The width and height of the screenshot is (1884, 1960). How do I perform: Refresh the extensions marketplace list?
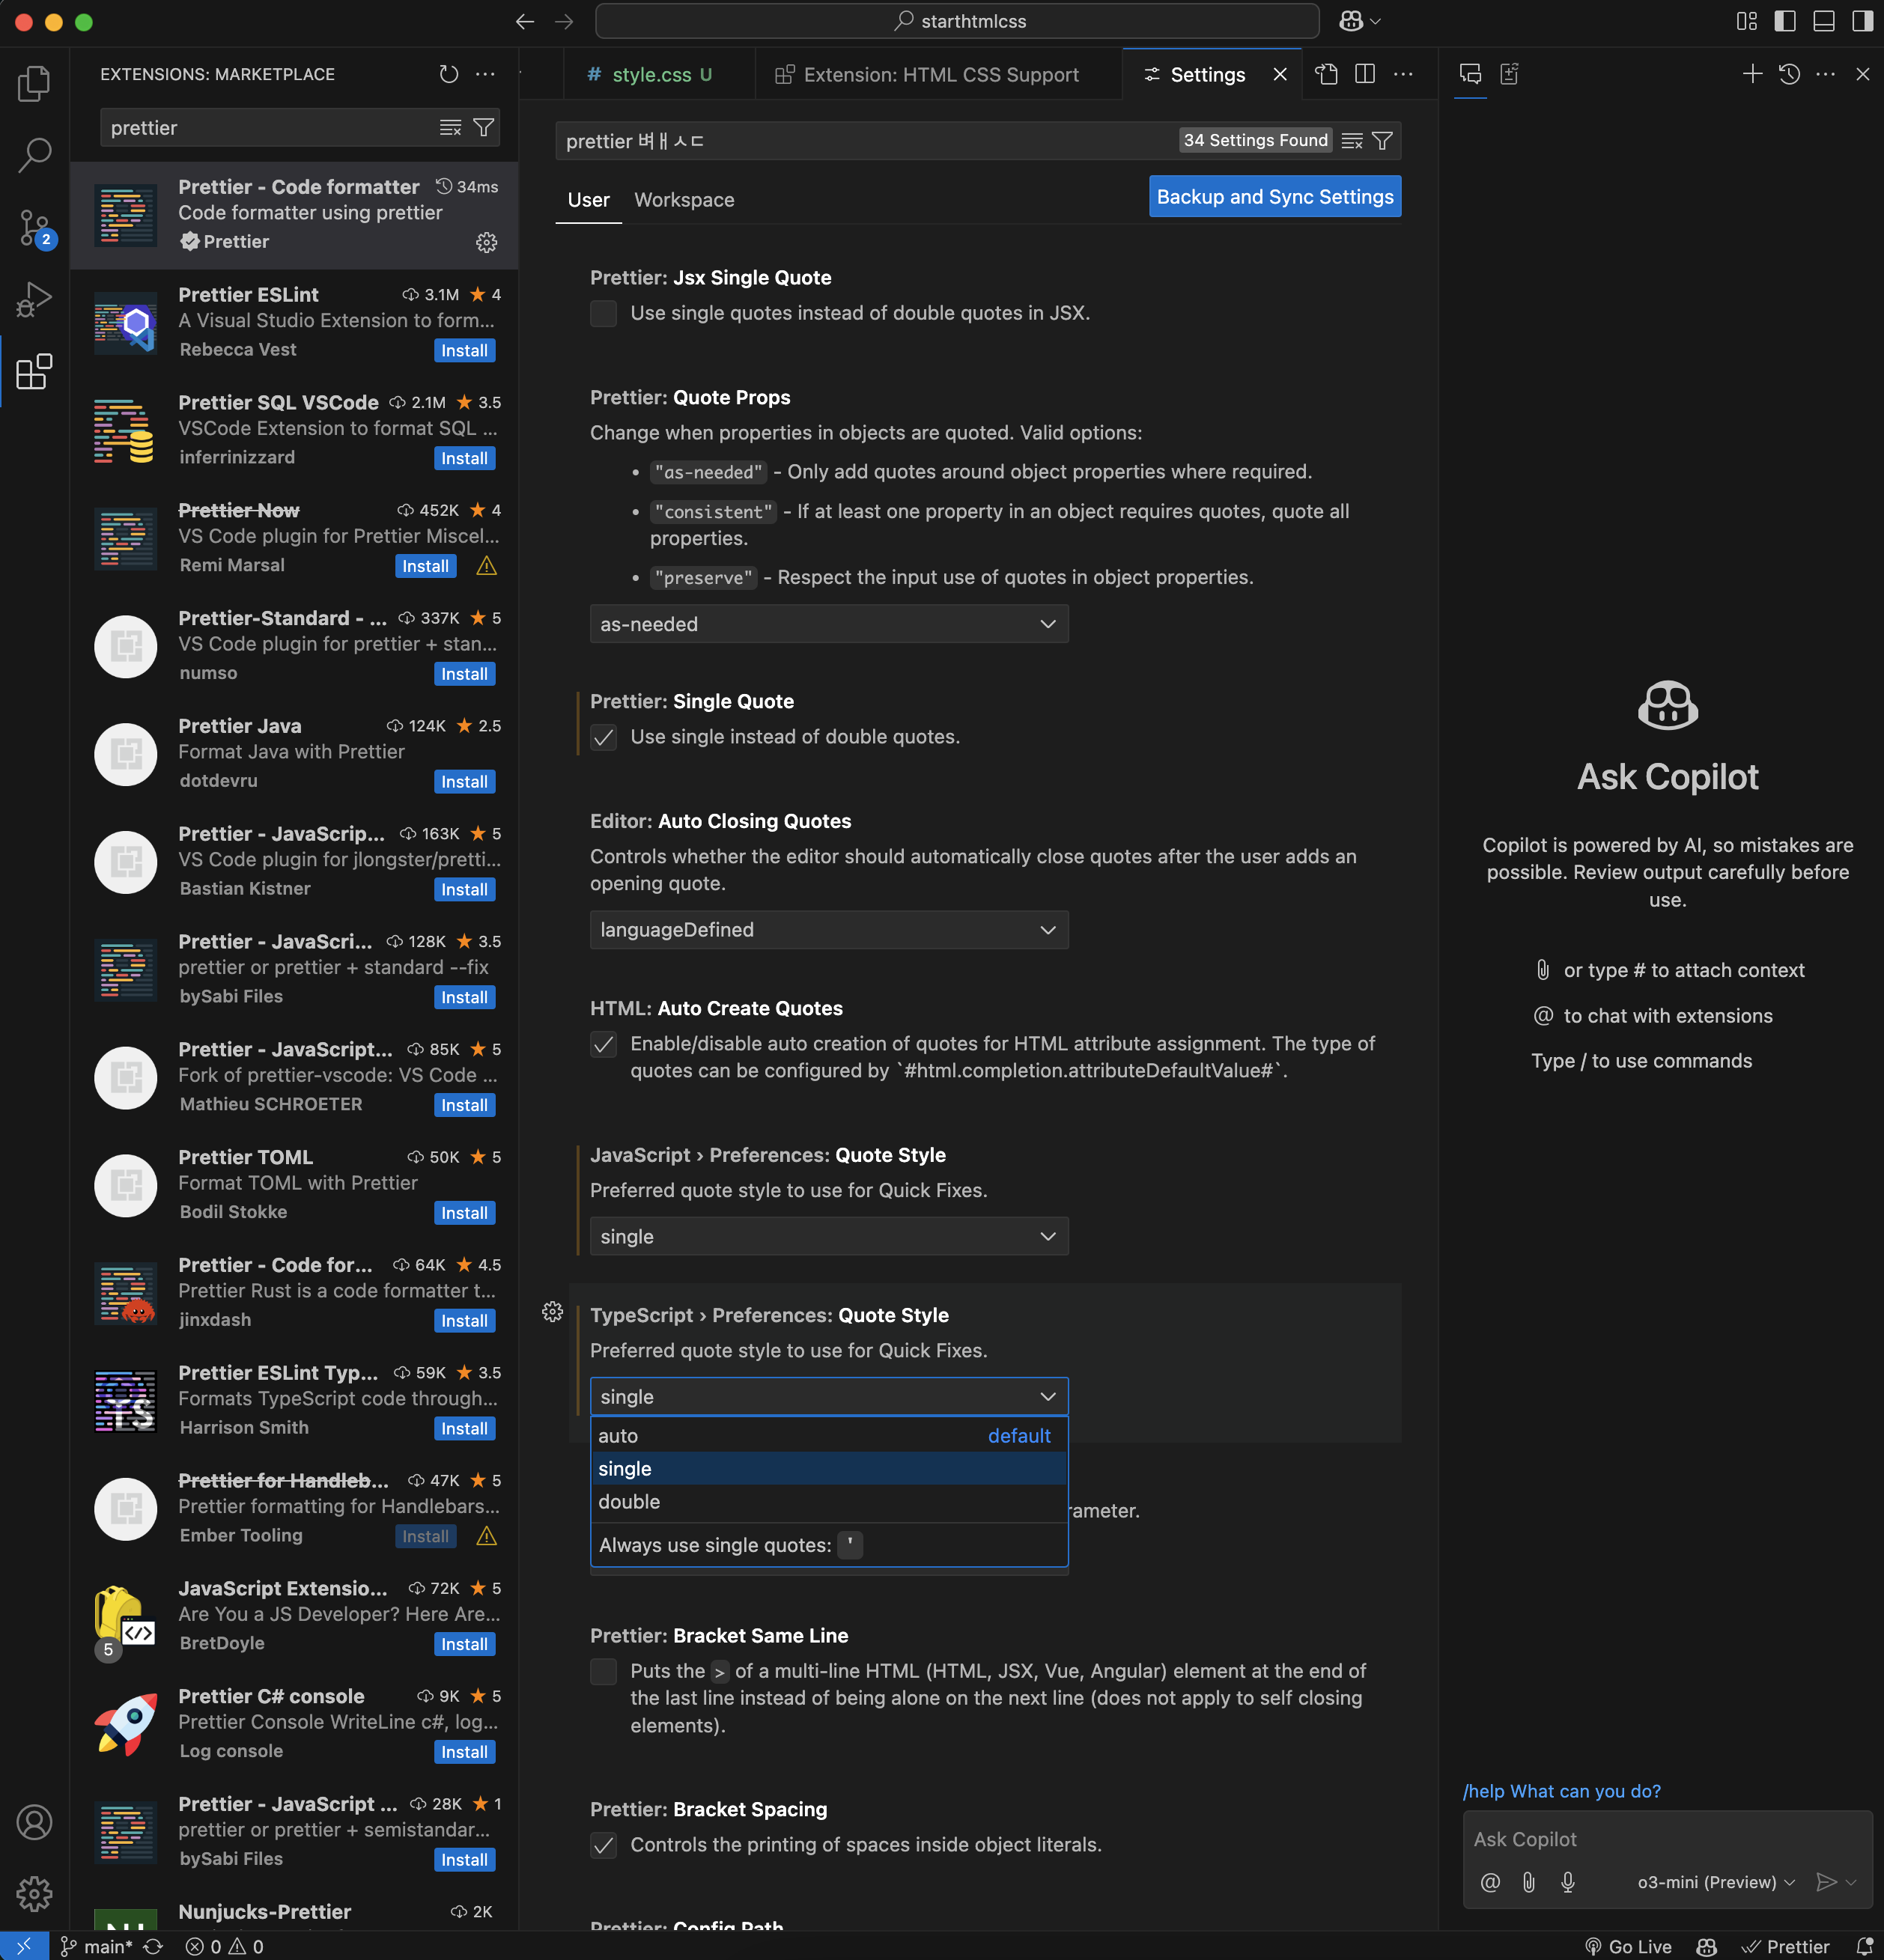coord(448,74)
